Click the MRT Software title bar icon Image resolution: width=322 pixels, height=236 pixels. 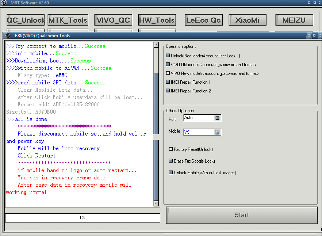[4, 3]
